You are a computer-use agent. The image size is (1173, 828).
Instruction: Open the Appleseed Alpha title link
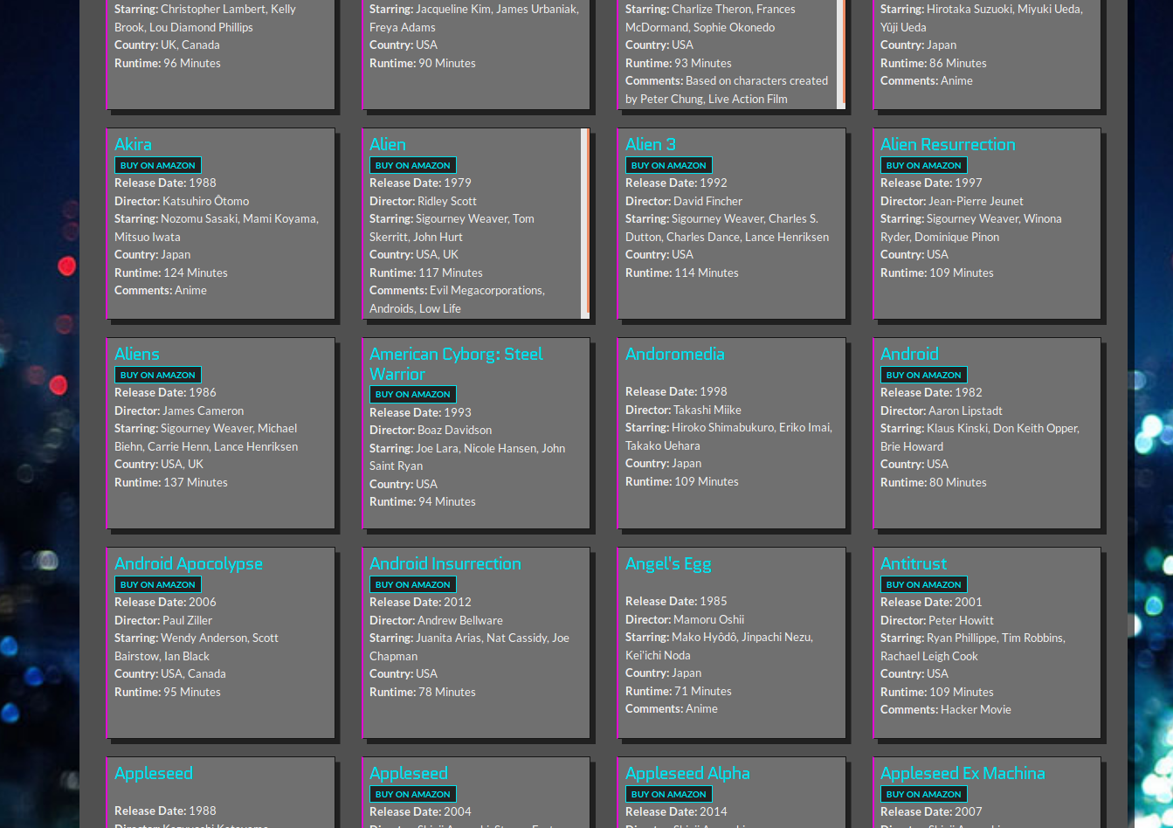[x=687, y=773]
